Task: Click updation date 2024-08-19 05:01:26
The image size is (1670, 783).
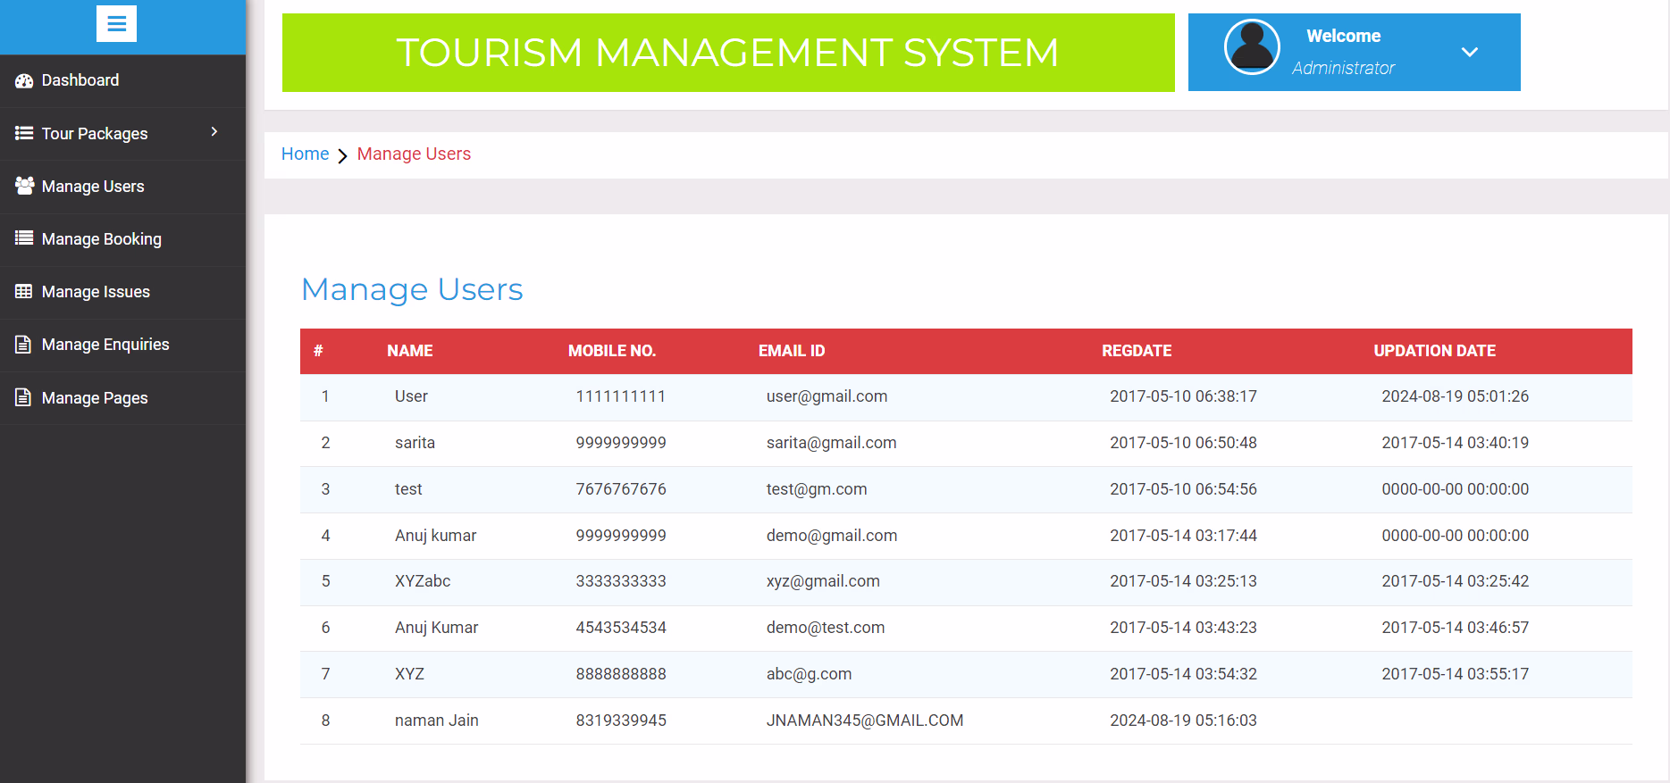Action: [x=1455, y=396]
